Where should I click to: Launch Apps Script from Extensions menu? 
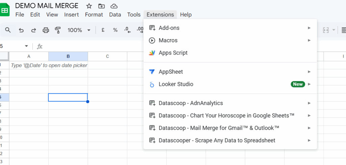click(173, 53)
